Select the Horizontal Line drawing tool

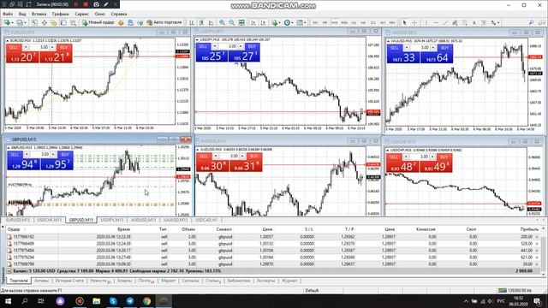(x=436, y=23)
